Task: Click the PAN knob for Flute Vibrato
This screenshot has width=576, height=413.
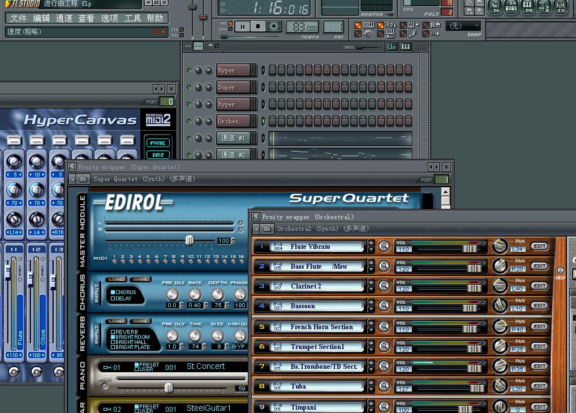Action: (500, 246)
